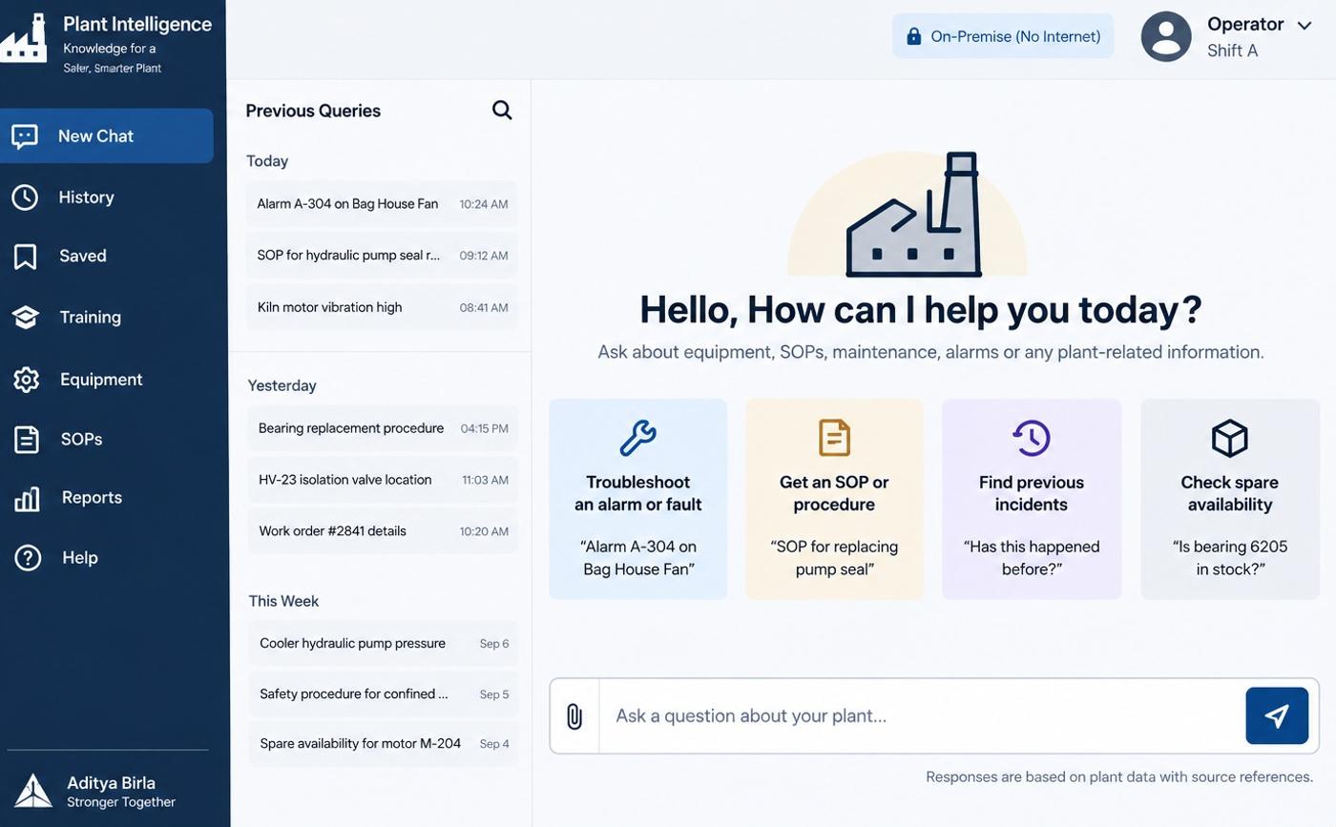Viewport: 1336px width, 827px height.
Task: Expand the Operator account dropdown chevron
Action: (1305, 26)
